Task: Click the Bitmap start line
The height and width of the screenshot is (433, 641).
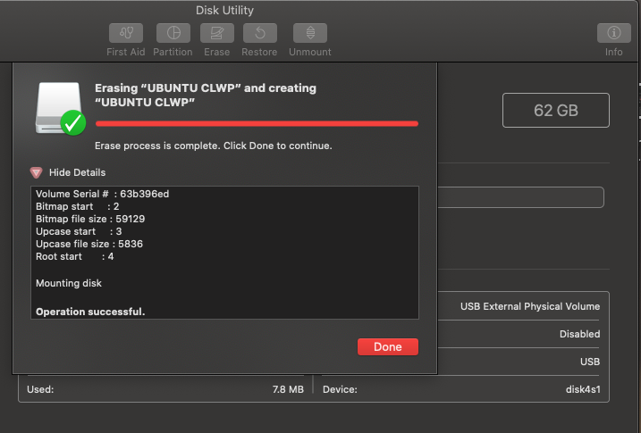Action: tap(77, 206)
